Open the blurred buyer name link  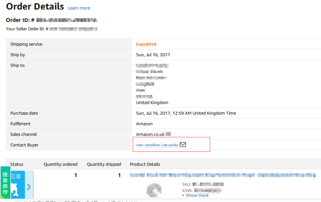[x=157, y=145]
